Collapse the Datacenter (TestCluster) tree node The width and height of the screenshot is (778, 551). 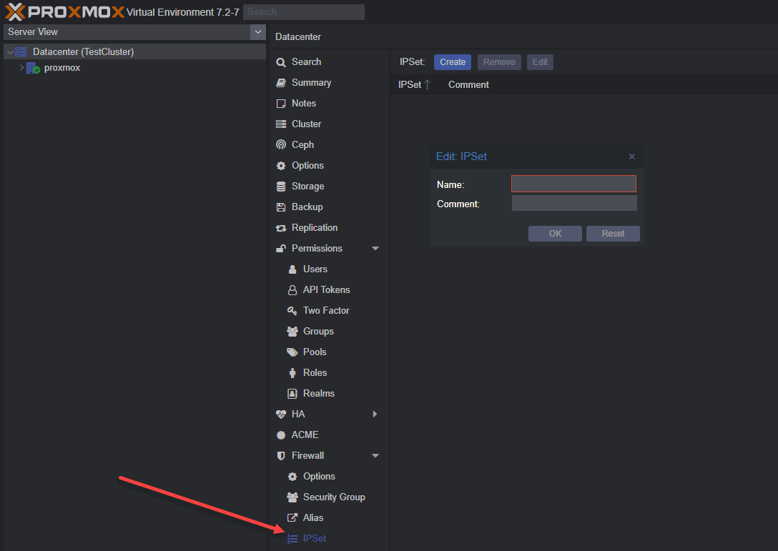click(10, 52)
